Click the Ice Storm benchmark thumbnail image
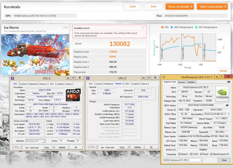The height and width of the screenshot is (168, 233). tap(35, 55)
